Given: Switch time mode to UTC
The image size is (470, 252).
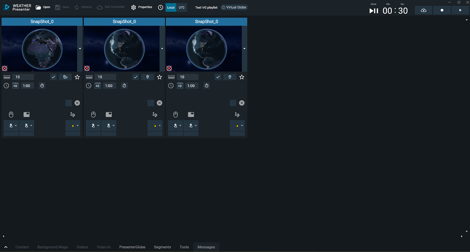Looking at the screenshot, I should (182, 8).
